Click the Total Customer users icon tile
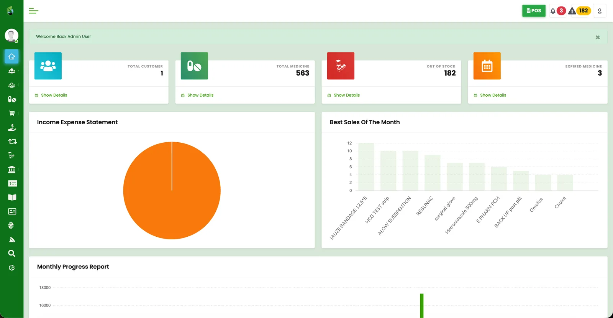The image size is (613, 318). [48, 66]
